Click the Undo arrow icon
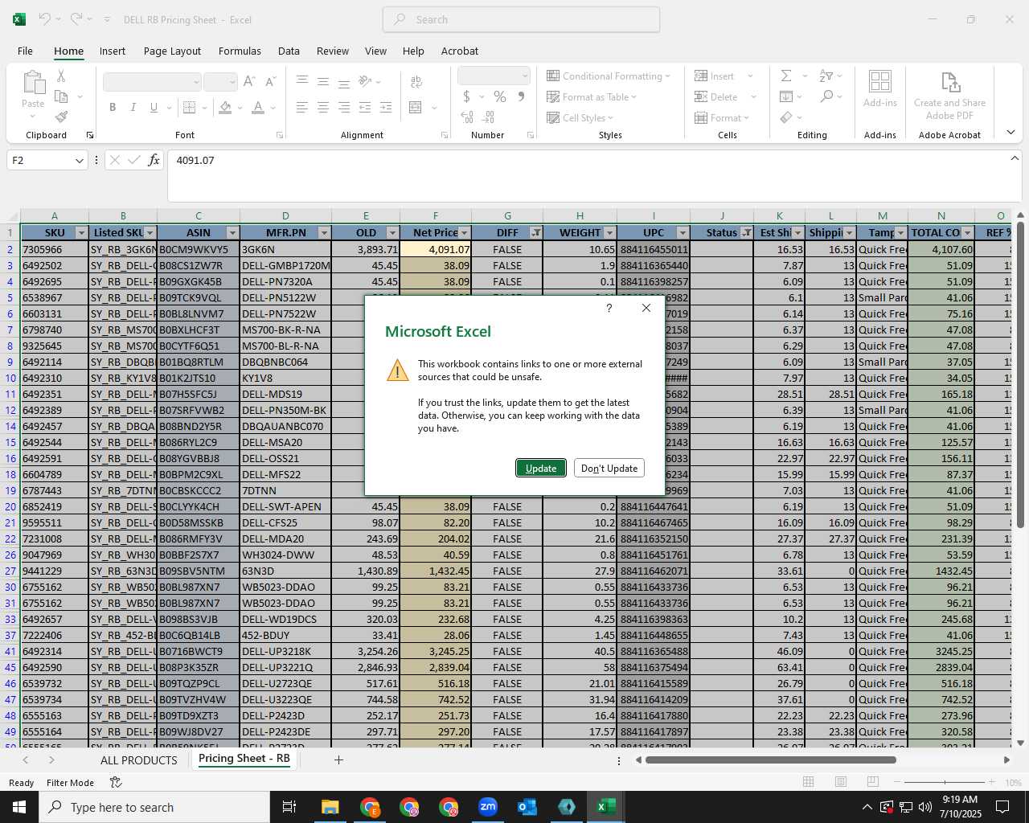This screenshot has width=1029, height=823. pos(45,18)
